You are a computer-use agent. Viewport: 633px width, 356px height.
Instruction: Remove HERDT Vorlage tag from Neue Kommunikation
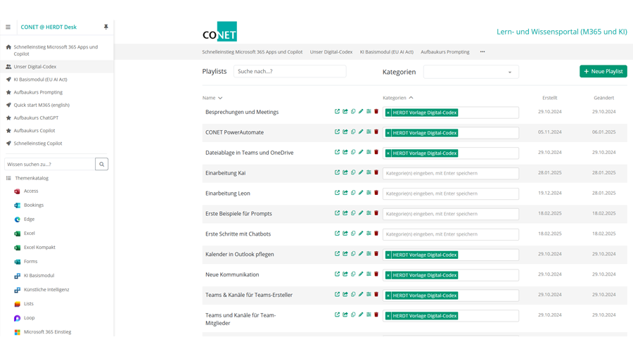(388, 275)
